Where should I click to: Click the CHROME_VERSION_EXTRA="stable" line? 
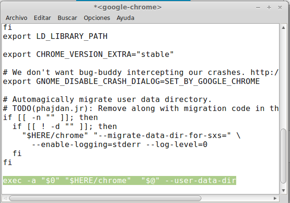[x=88, y=55]
